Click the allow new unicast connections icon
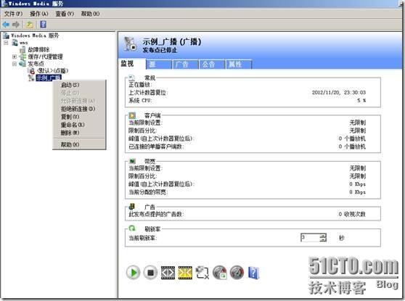 [168, 273]
